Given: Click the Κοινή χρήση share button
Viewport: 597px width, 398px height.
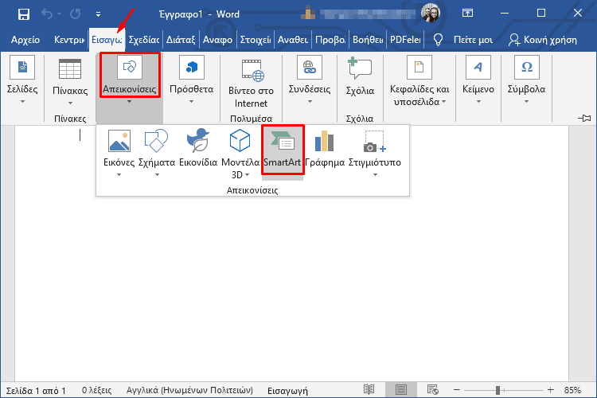Looking at the screenshot, I should tap(543, 40).
